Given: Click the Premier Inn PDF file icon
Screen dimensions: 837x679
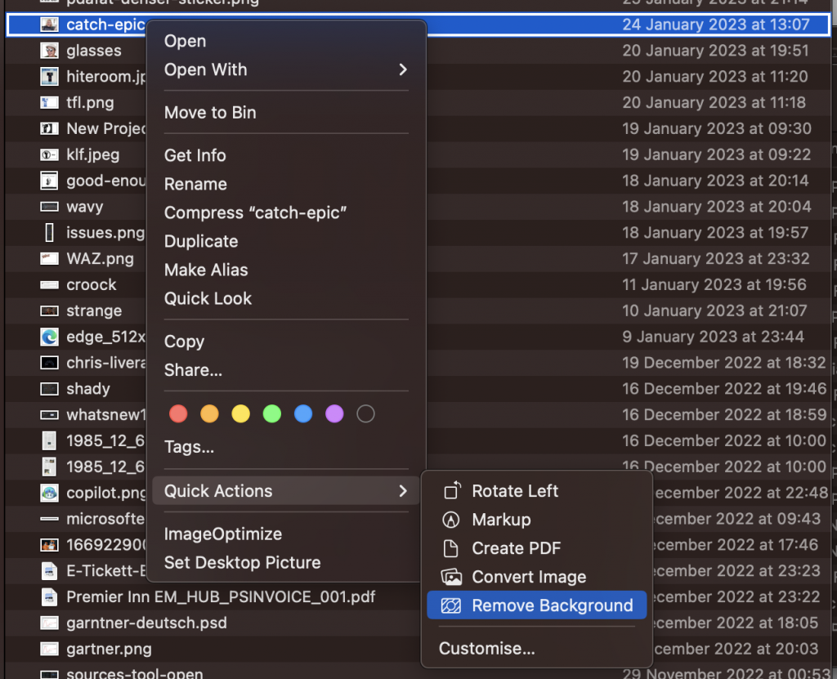Looking at the screenshot, I should [x=50, y=596].
